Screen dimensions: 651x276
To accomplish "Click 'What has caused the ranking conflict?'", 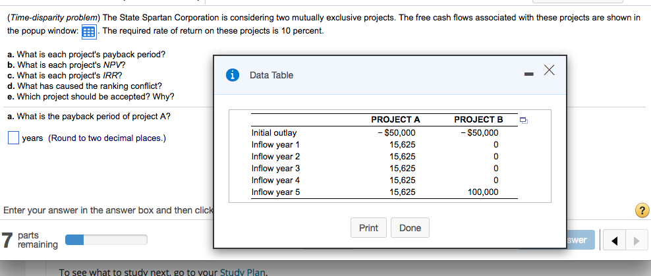I will tap(89, 86).
